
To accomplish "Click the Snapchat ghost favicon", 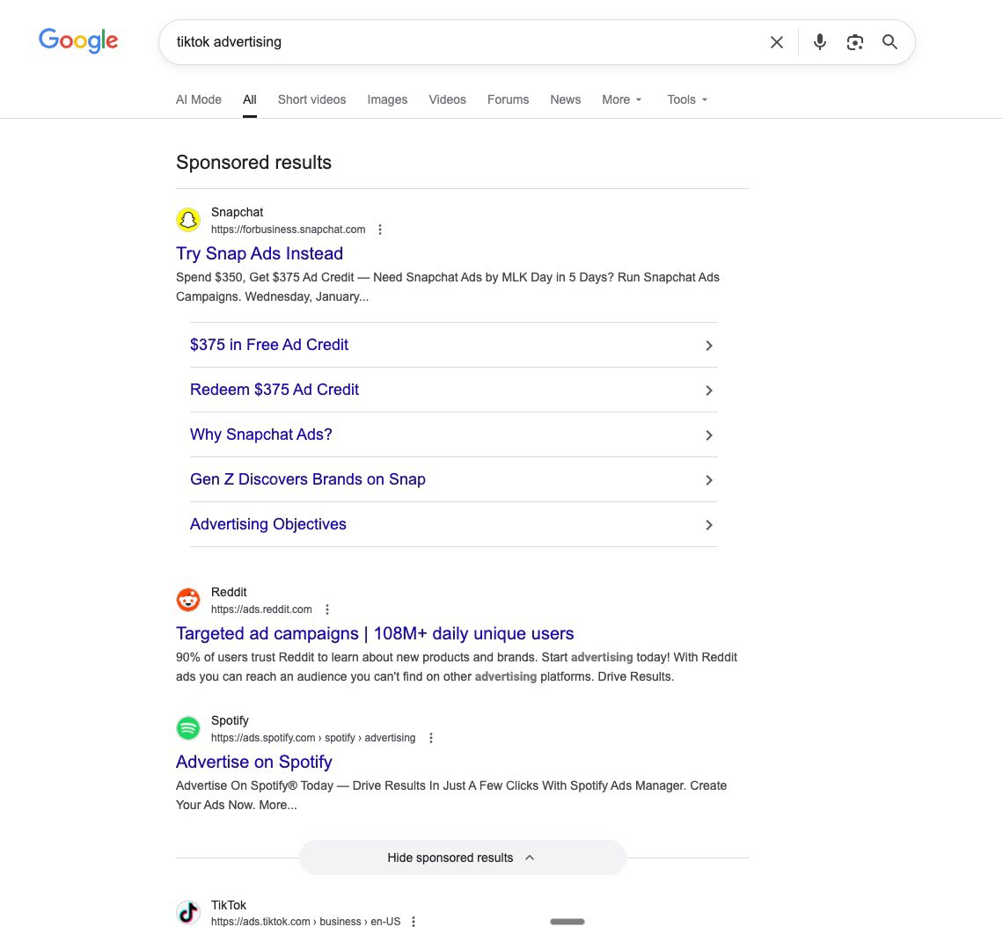I will pos(188,220).
